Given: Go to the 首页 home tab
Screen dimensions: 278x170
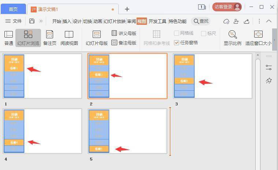Looking at the screenshot, I should [x=13, y=9].
